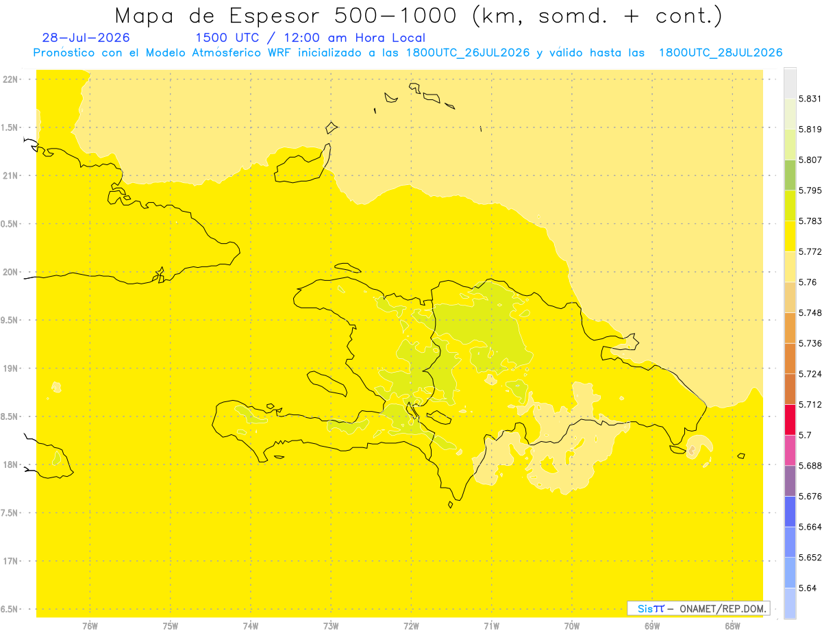This screenshot has height=635, width=822.
Task: Click the yellow-green swatch between 5.783 and 5.795
Action: pos(790,206)
